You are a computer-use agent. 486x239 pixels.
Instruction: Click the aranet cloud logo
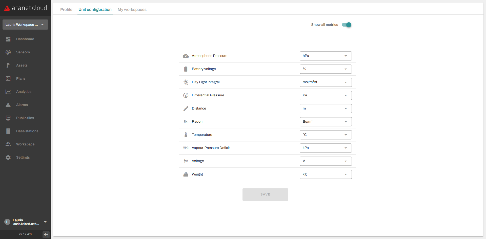pyautogui.click(x=25, y=8)
